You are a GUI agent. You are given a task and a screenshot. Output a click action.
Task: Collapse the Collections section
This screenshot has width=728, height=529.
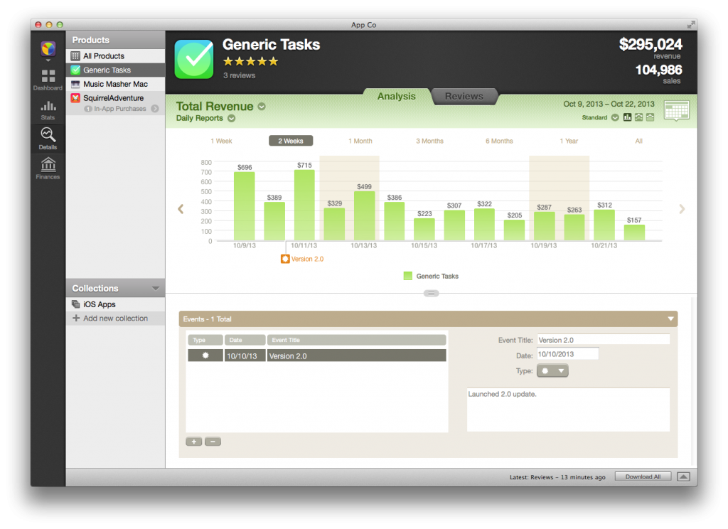tap(156, 289)
